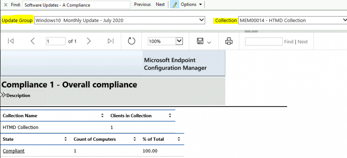Click Find link in report toolbar
The height and width of the screenshot is (158, 347).
(x=289, y=42)
